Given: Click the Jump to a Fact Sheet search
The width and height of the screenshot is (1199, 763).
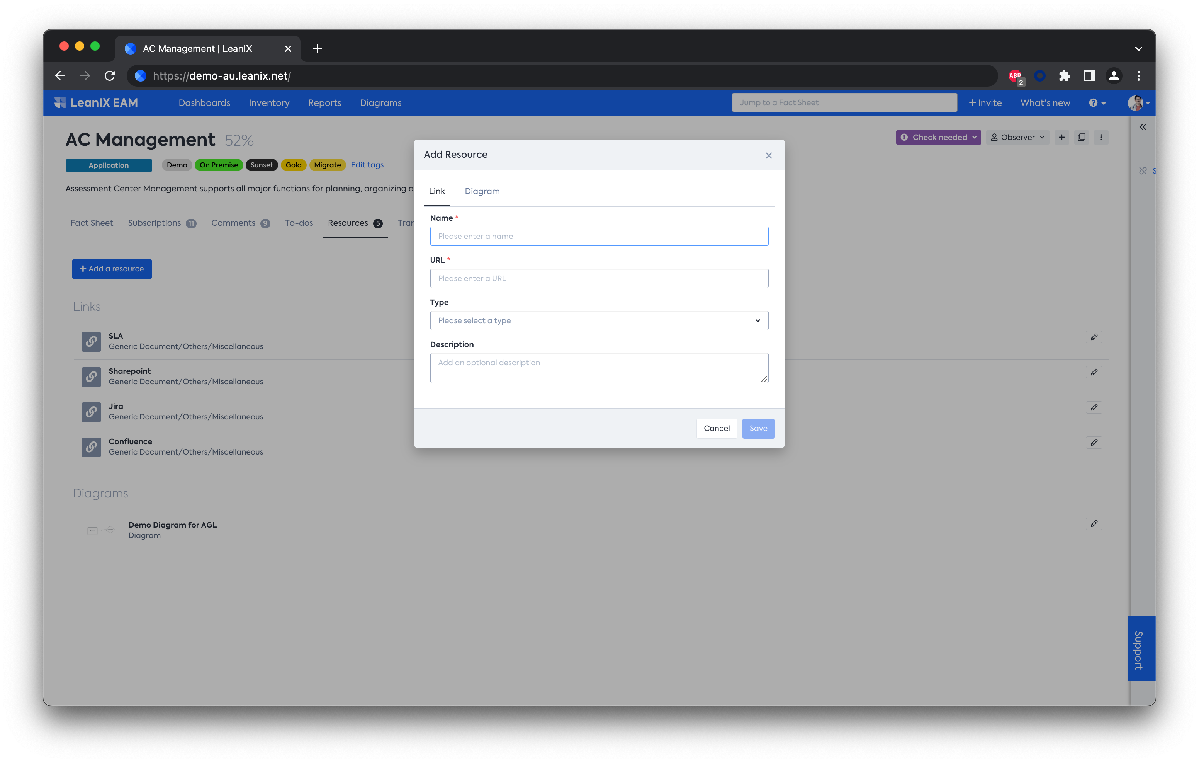Looking at the screenshot, I should click(x=844, y=103).
